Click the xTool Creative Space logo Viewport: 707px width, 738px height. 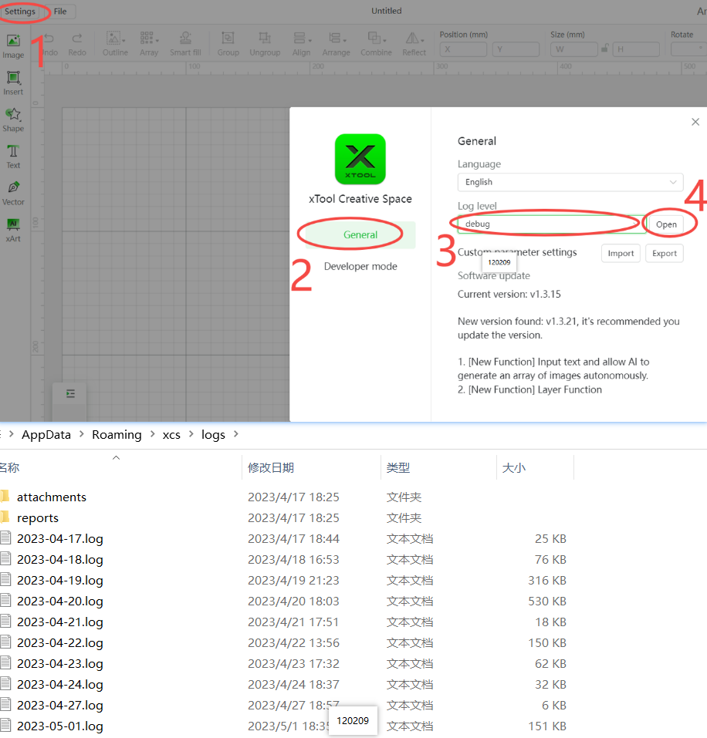tap(360, 159)
